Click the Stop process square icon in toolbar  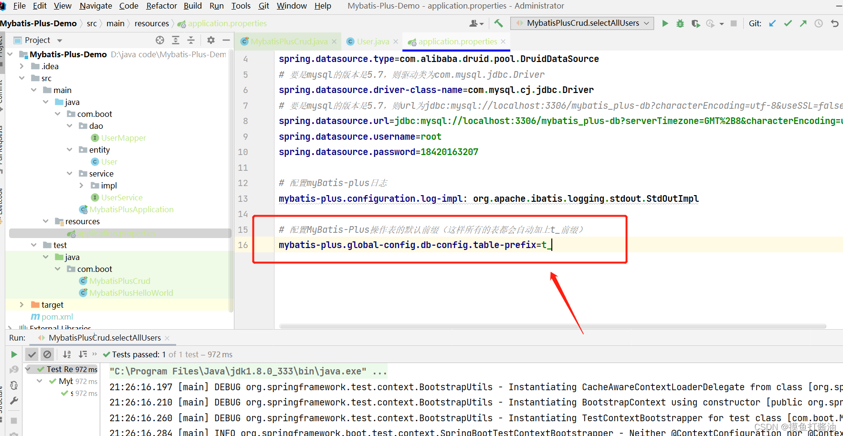point(734,23)
